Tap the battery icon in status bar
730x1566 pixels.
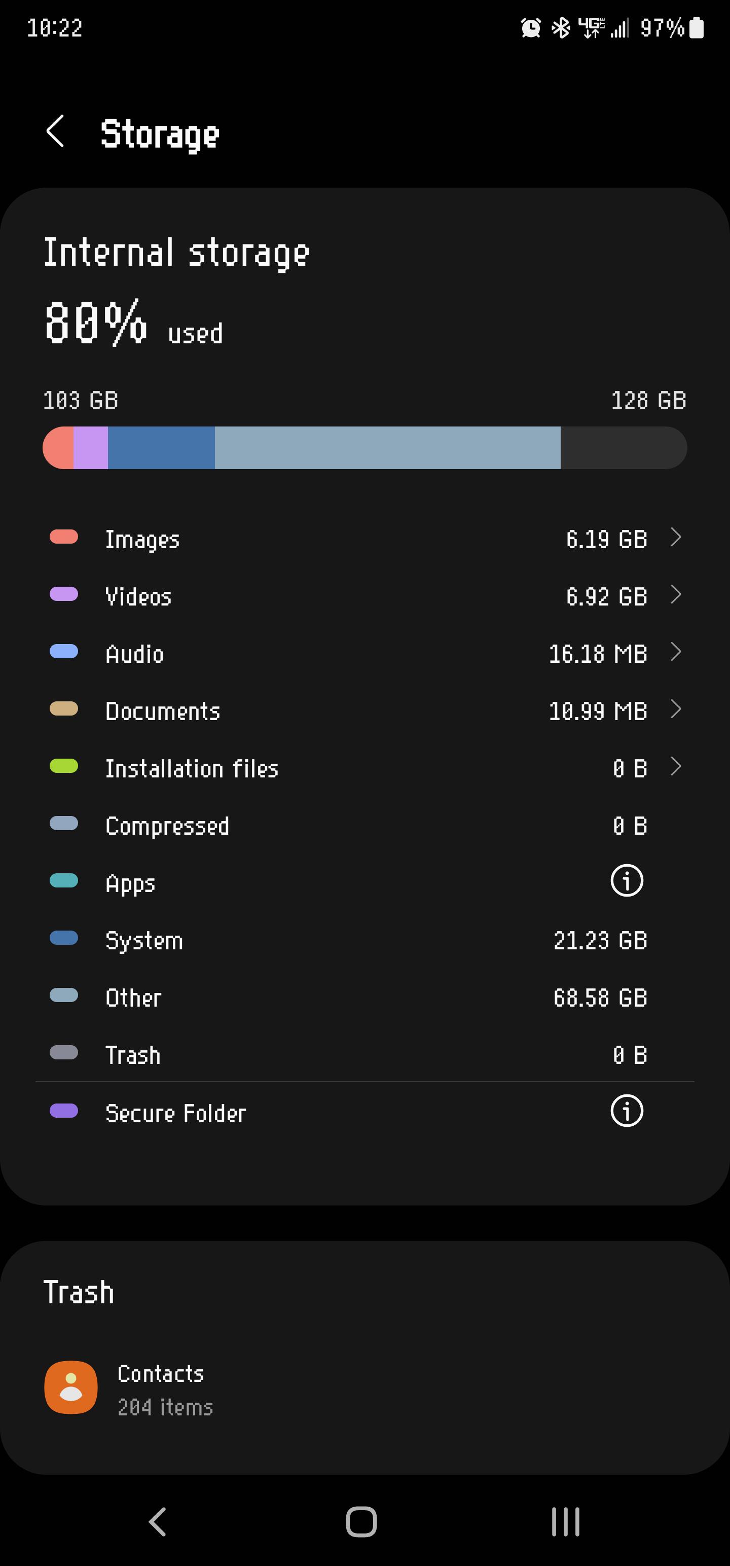pos(697,27)
